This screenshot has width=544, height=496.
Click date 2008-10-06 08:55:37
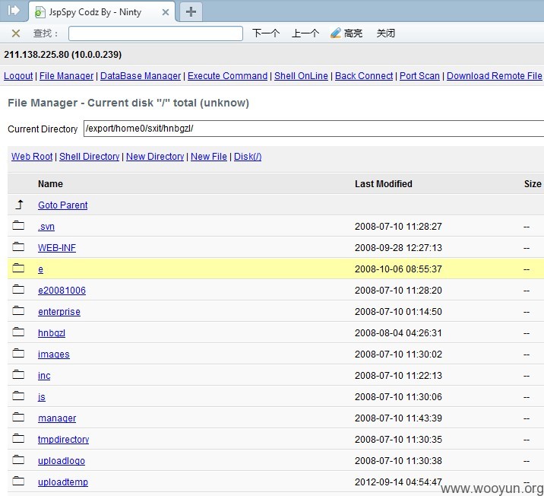click(398, 269)
